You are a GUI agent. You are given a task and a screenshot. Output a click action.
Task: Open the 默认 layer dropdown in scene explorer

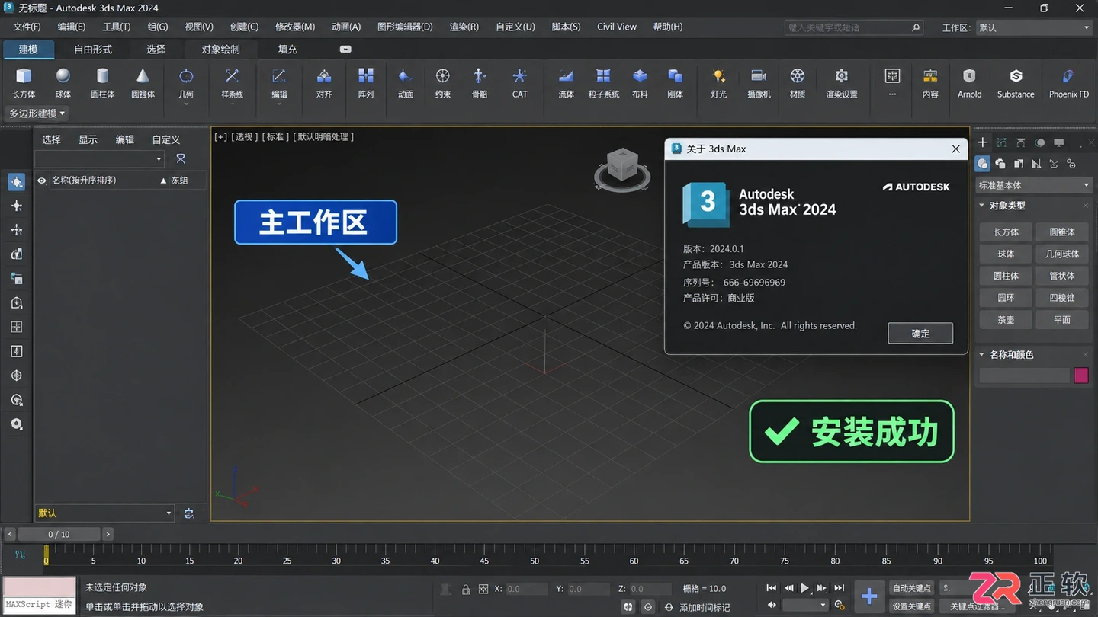104,513
